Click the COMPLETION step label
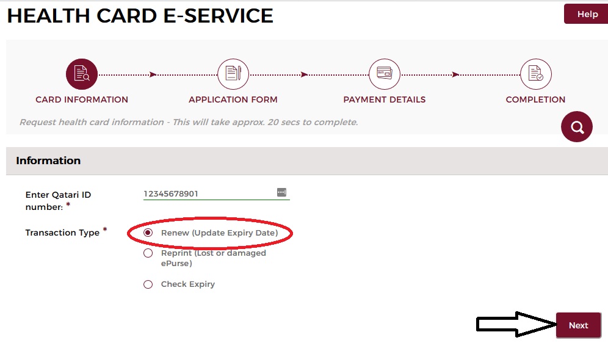 click(x=535, y=99)
